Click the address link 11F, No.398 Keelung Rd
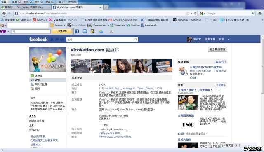 tap(130, 89)
